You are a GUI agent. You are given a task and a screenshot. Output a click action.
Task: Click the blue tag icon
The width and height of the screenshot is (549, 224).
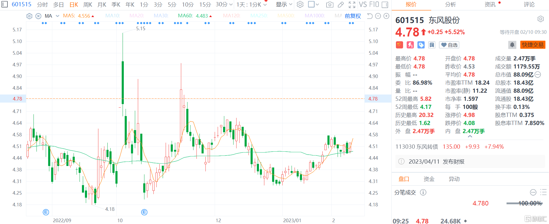[421, 45]
